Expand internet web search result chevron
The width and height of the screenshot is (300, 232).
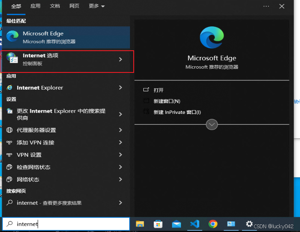click(120, 203)
